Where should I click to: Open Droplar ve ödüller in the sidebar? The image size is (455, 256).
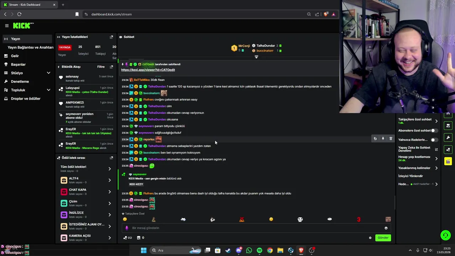[x=27, y=98]
